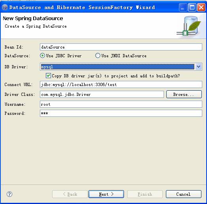Click the disabled Finish button
The height and width of the screenshot is (204, 207).
(145, 194)
